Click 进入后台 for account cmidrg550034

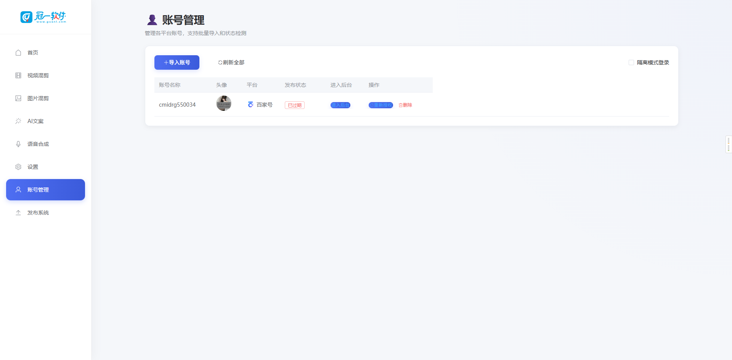[x=340, y=105]
